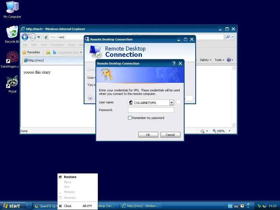The width and height of the screenshot is (280, 210).
Task: Click the scroll up arrow of IE page
Action: (234, 68)
